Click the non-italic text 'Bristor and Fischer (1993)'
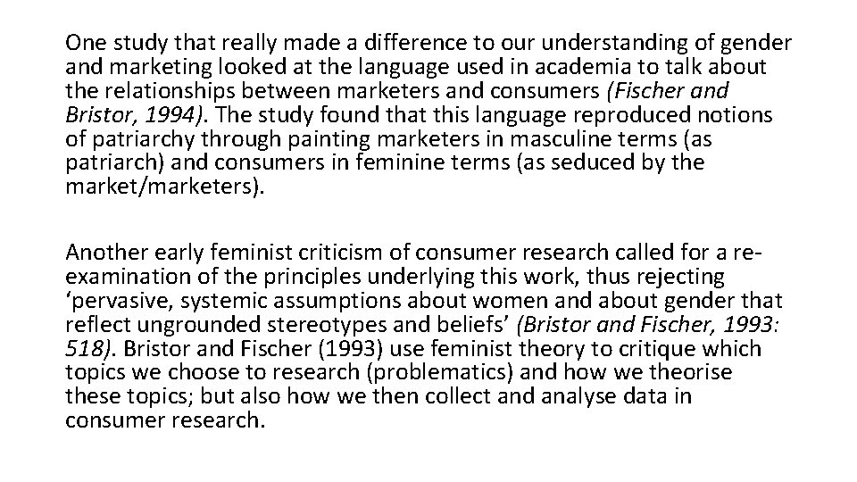This screenshot has height=482, width=857. [254, 349]
